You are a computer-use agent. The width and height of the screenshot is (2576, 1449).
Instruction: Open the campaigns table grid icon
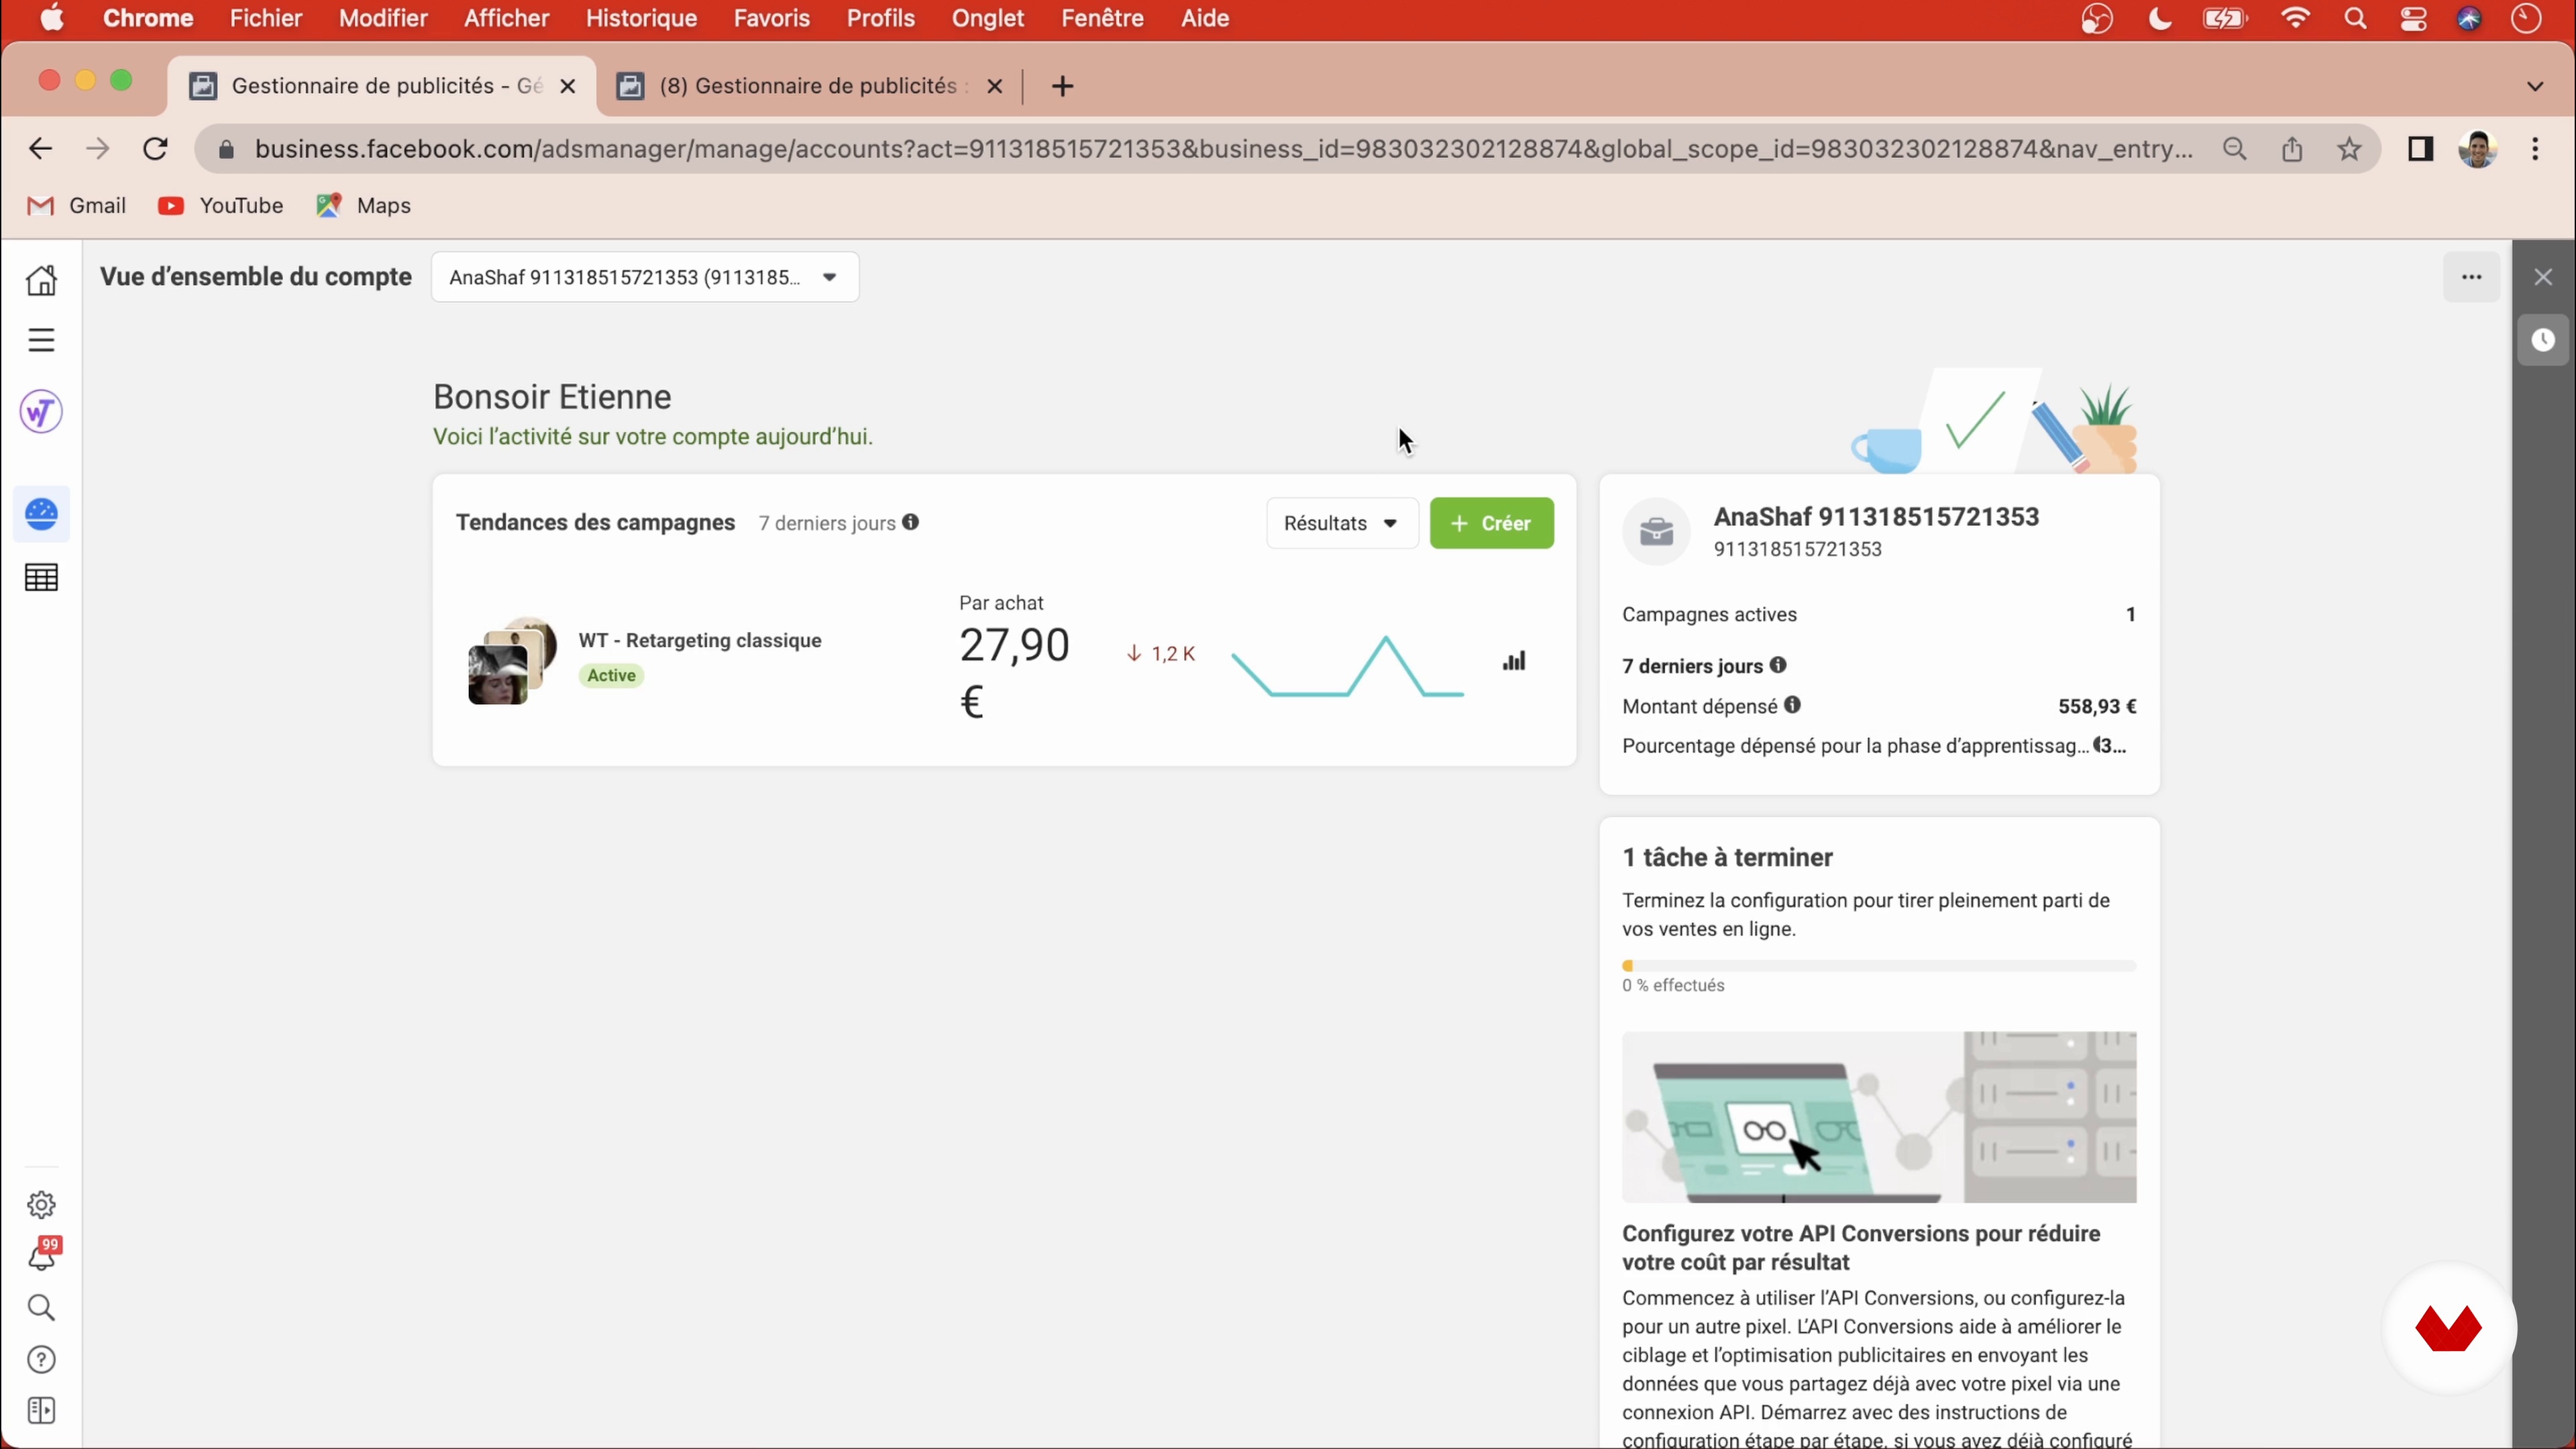(x=41, y=578)
